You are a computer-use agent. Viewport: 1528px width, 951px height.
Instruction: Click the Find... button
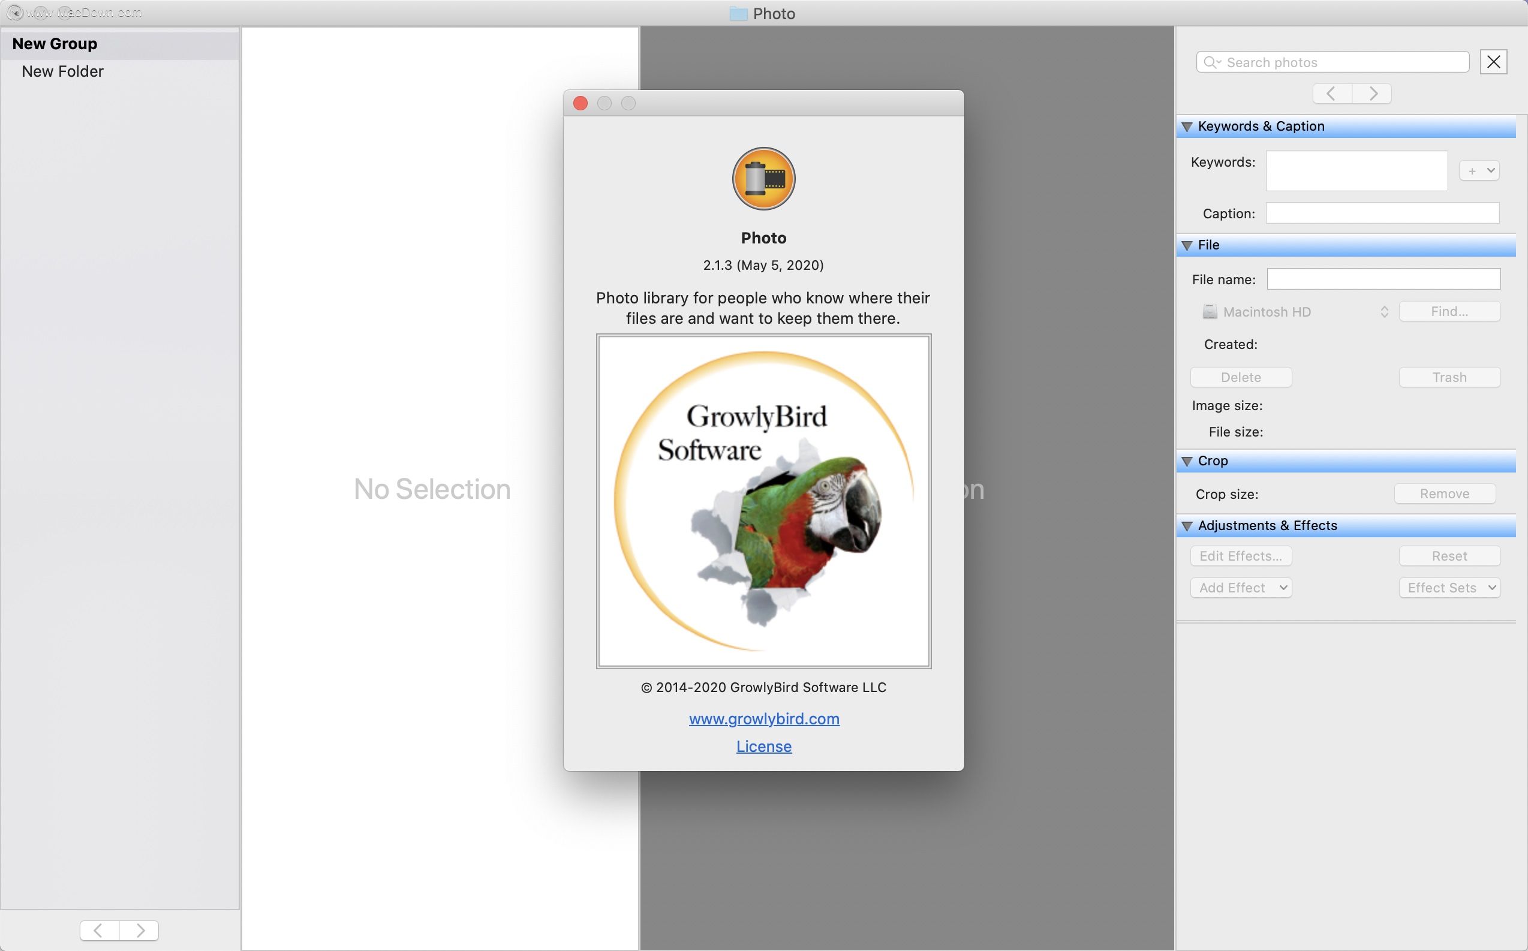tap(1449, 311)
